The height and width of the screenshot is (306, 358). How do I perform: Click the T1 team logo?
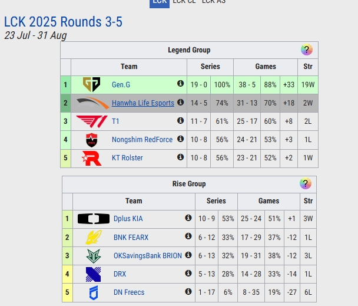pos(91,121)
